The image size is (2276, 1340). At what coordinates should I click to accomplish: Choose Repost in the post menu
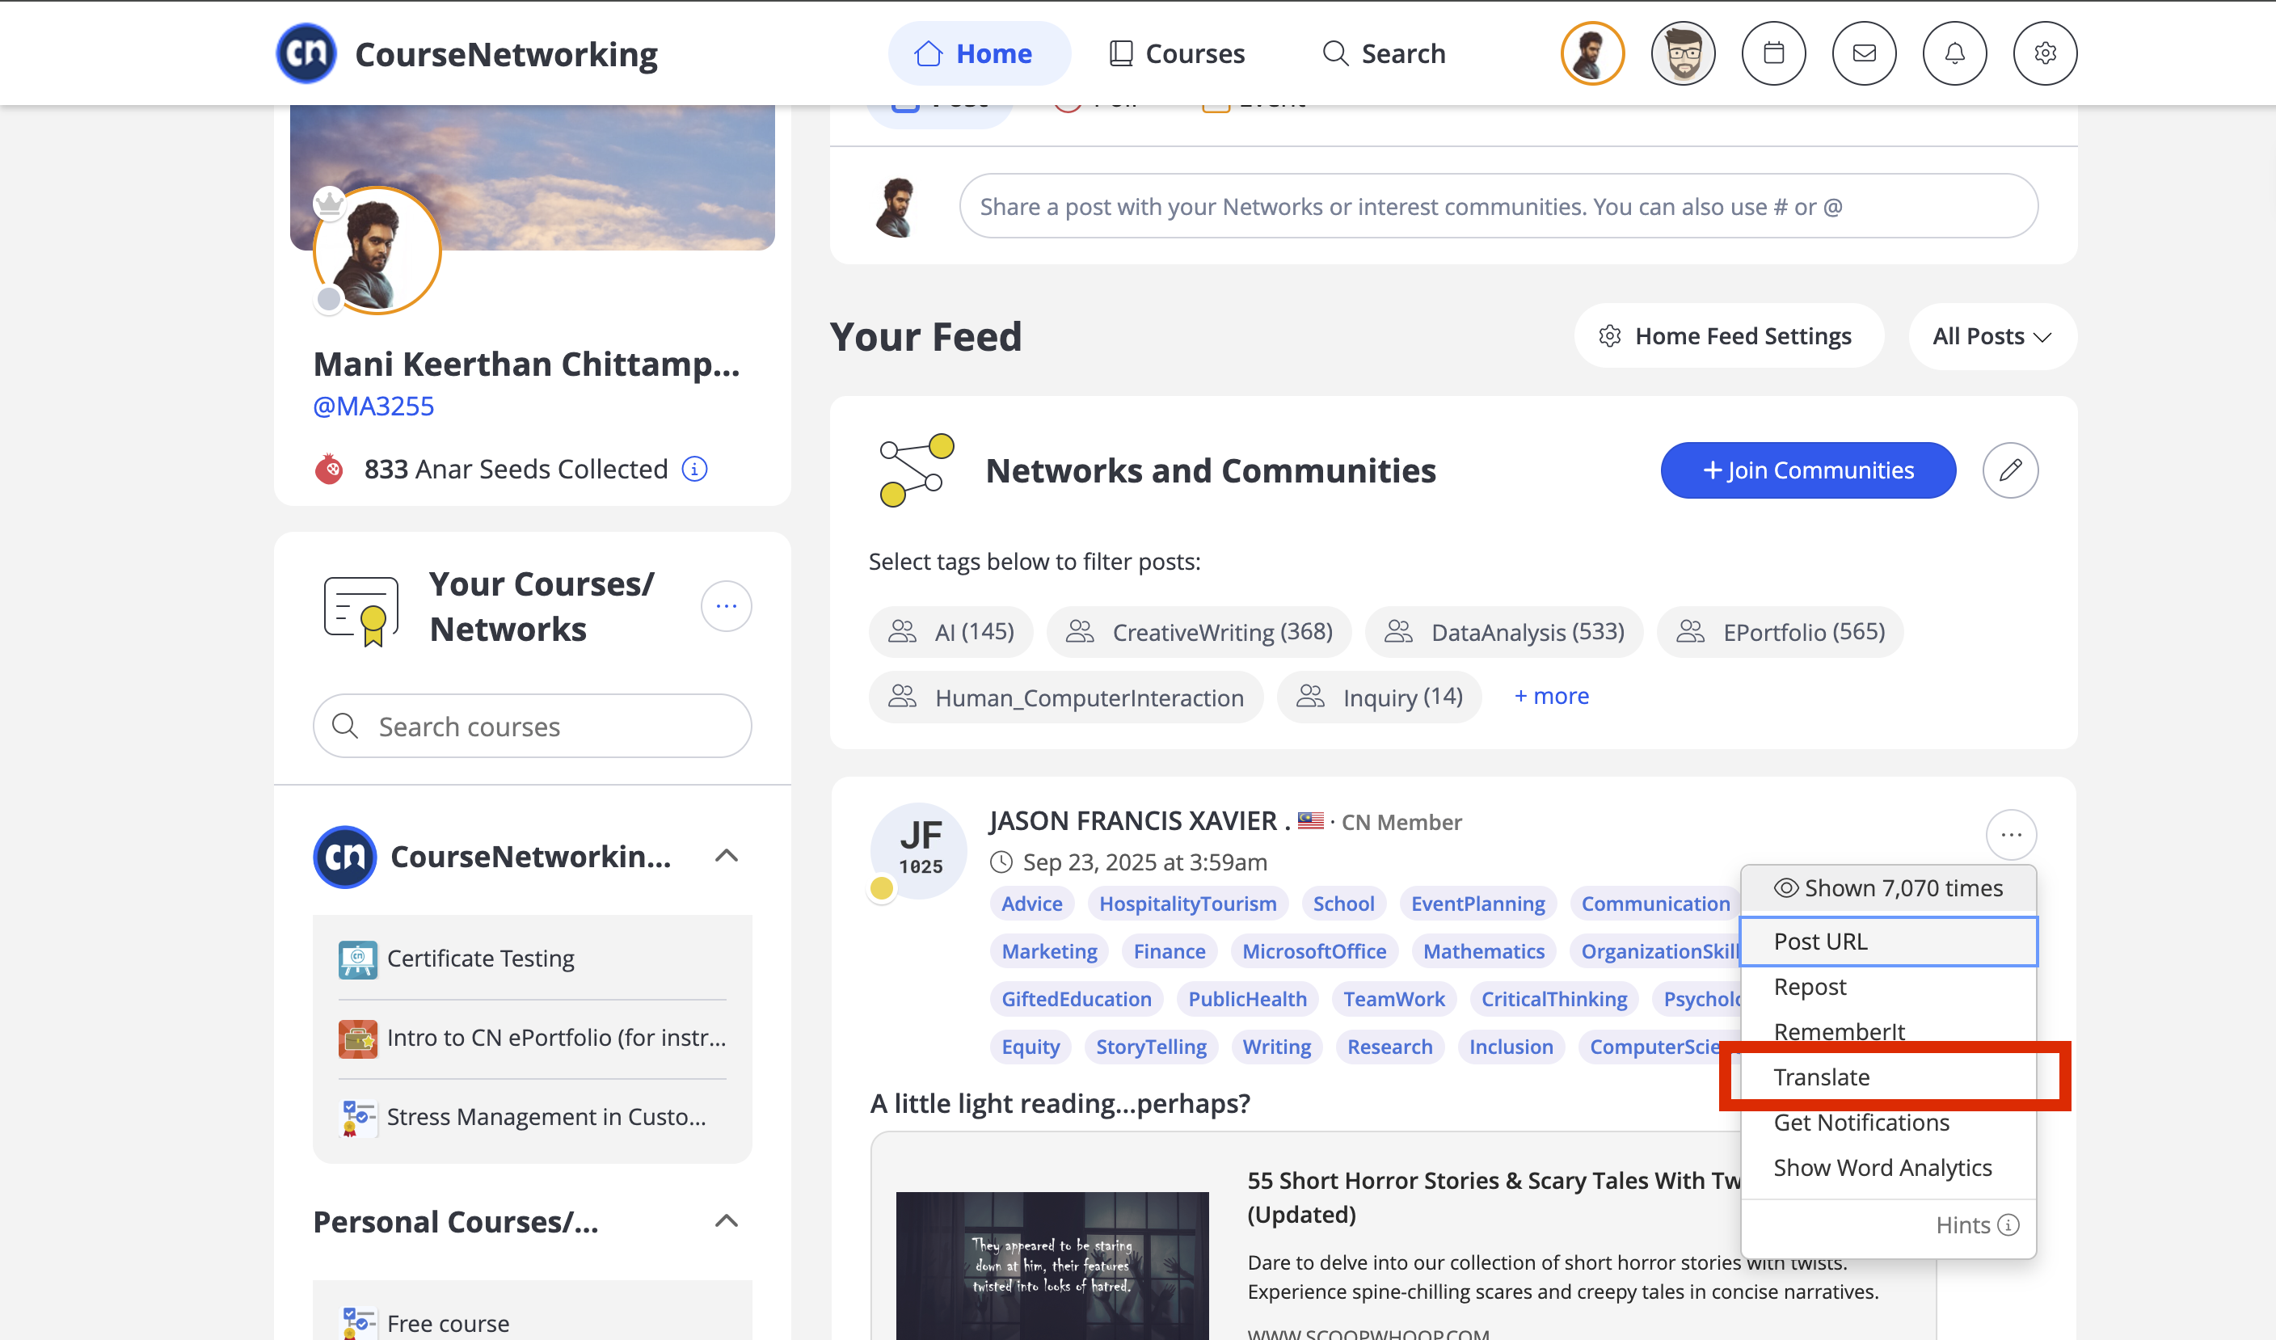click(1887, 986)
